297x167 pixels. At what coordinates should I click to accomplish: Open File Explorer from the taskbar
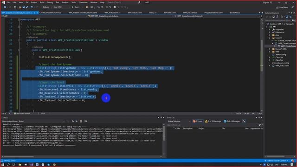pyautogui.click(x=19, y=165)
